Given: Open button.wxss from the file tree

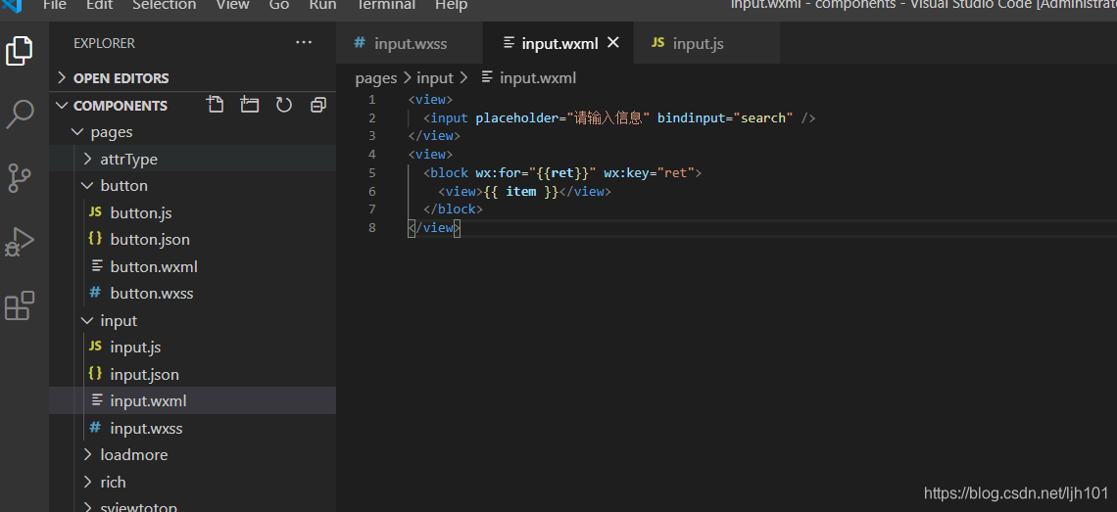Looking at the screenshot, I should 152,293.
